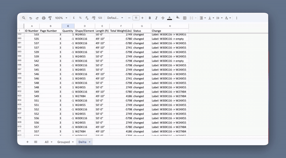The image size is (286, 158).
Task: Toggle strikethrough formatting
Action: (x=163, y=18)
